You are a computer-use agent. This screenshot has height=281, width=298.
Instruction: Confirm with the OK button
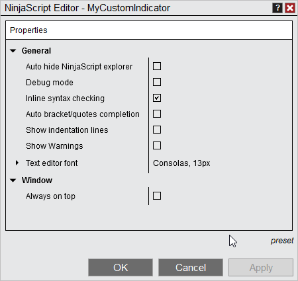[121, 268]
